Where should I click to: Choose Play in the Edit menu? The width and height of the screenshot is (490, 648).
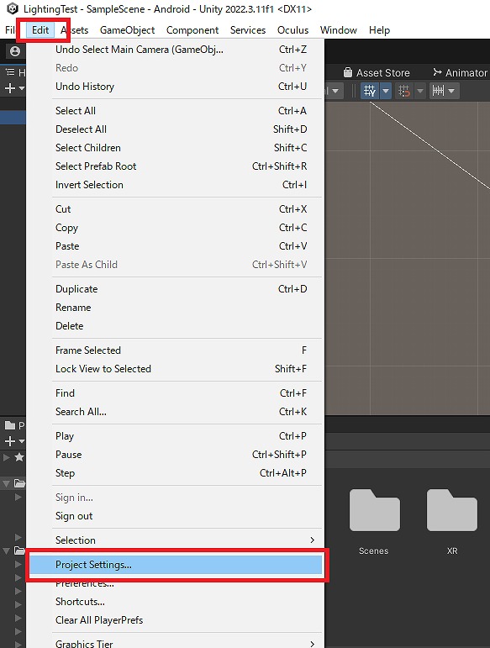[x=176, y=436]
